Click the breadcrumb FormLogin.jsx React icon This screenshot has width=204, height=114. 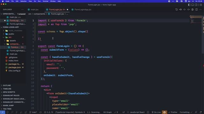click(49, 14)
